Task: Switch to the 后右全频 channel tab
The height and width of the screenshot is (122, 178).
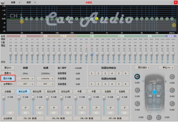Action: click(x=65, y=91)
